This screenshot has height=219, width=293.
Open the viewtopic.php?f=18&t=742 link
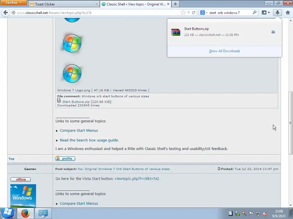tap(137, 179)
